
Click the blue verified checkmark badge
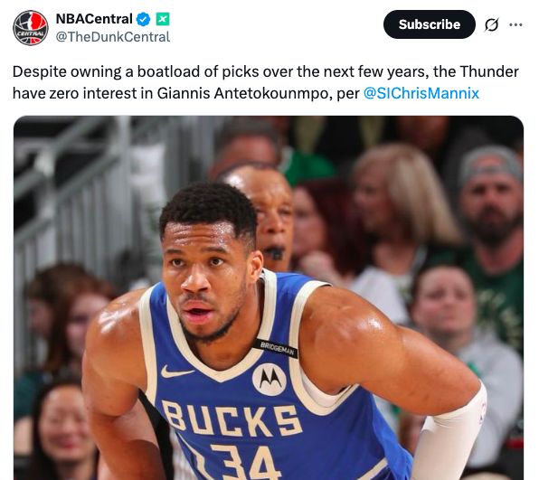pos(144,19)
